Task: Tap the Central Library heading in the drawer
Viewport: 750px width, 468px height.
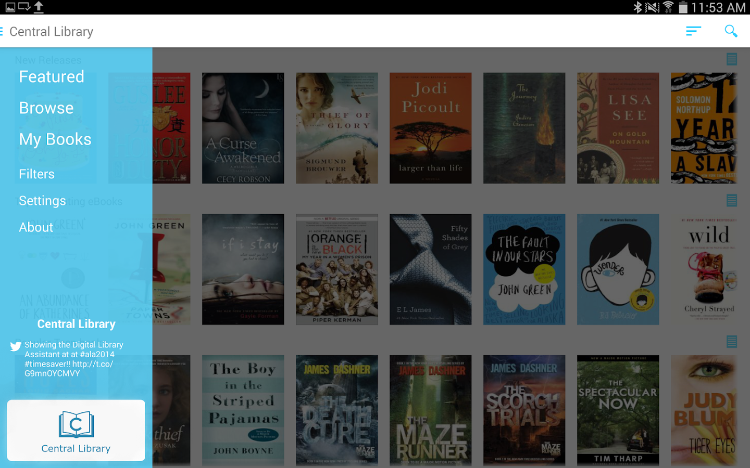Action: 77,324
